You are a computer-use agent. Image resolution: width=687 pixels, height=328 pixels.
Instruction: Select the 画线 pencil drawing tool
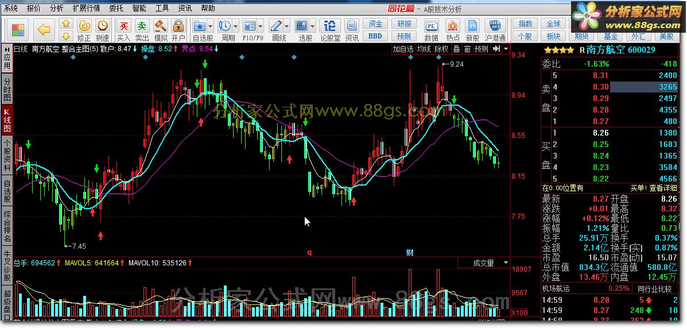(276, 25)
